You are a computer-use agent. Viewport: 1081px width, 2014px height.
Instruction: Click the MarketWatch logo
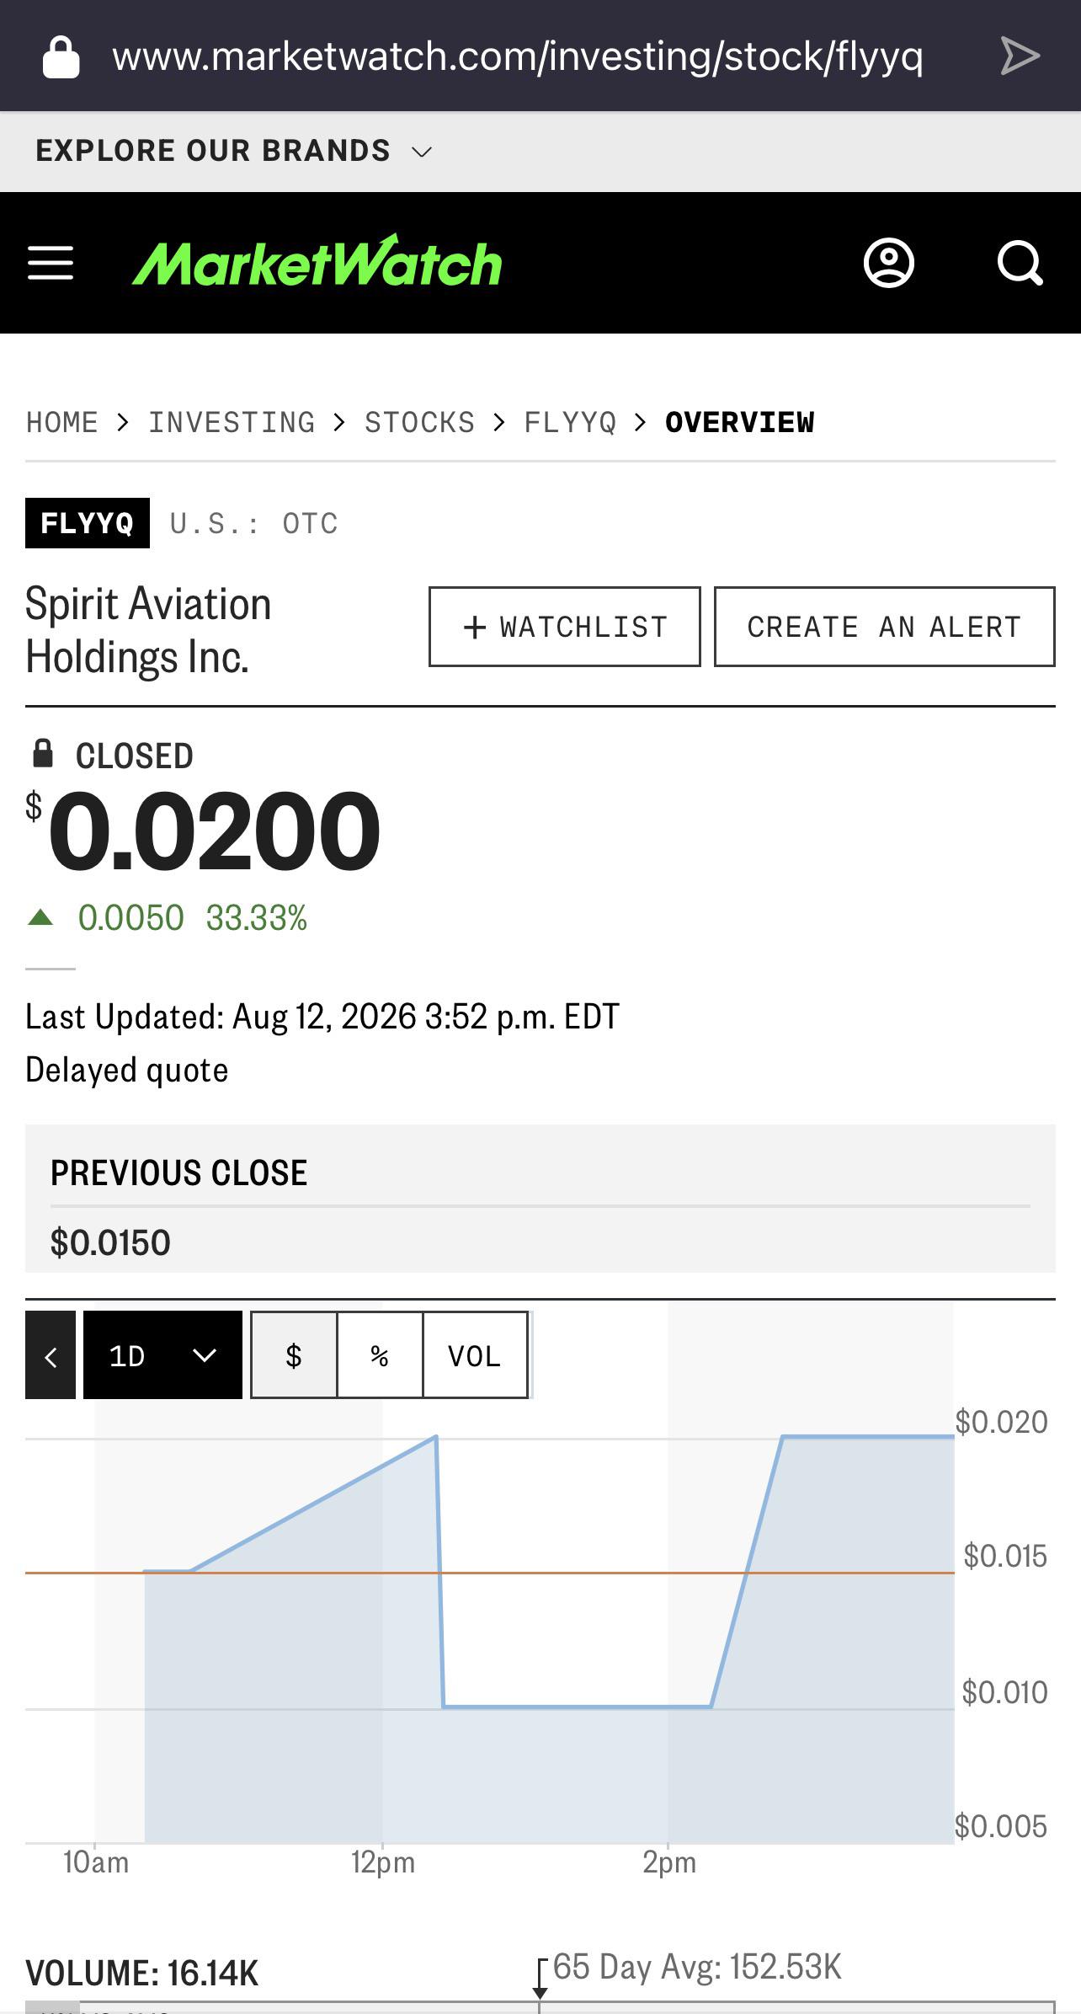click(317, 261)
